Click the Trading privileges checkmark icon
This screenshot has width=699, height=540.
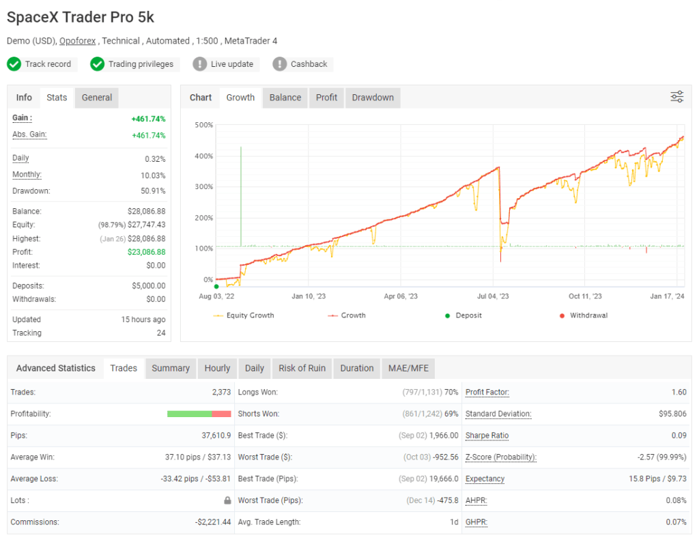(x=99, y=63)
